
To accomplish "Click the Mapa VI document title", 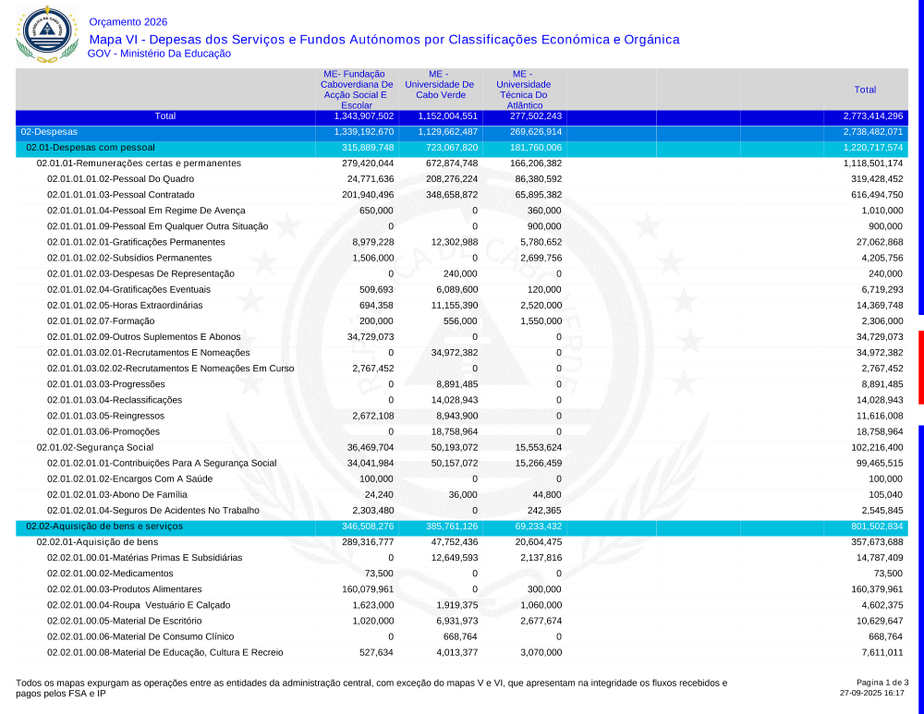I will pos(383,40).
